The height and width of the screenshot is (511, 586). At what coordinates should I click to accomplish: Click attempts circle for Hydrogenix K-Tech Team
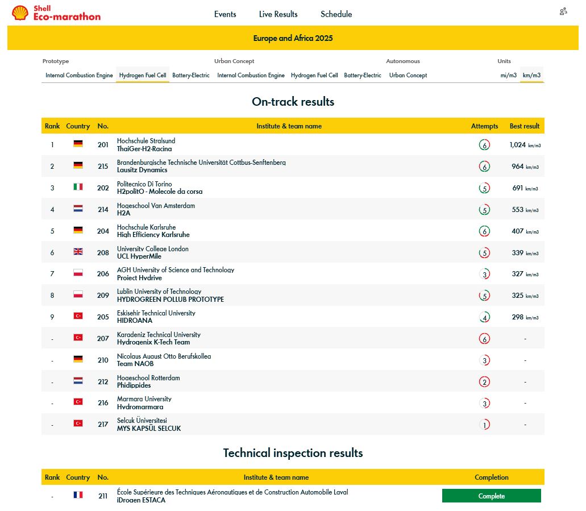pos(484,339)
